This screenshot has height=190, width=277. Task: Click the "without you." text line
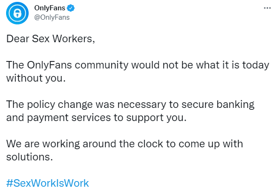[x=36, y=78]
